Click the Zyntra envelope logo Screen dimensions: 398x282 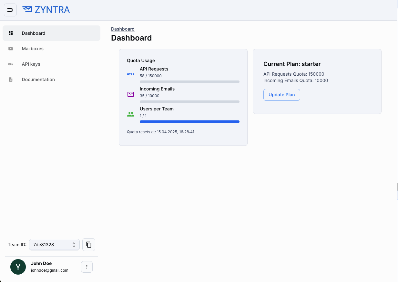[27, 10]
